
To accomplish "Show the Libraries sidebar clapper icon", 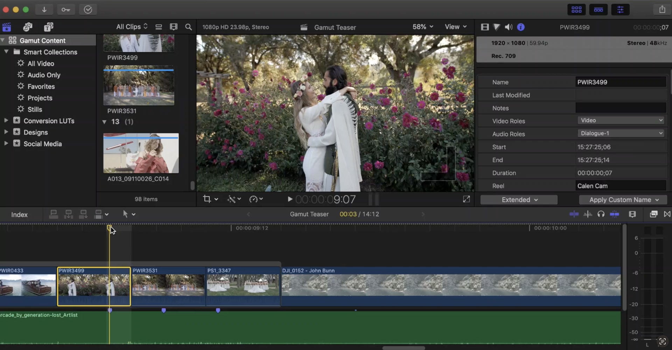I will (x=7, y=27).
